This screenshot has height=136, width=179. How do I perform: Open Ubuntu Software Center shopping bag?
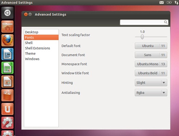click(8, 95)
